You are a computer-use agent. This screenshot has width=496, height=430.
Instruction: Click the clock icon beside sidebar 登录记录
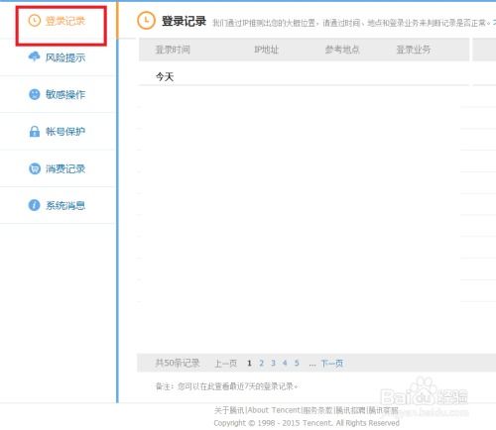pyautogui.click(x=34, y=21)
